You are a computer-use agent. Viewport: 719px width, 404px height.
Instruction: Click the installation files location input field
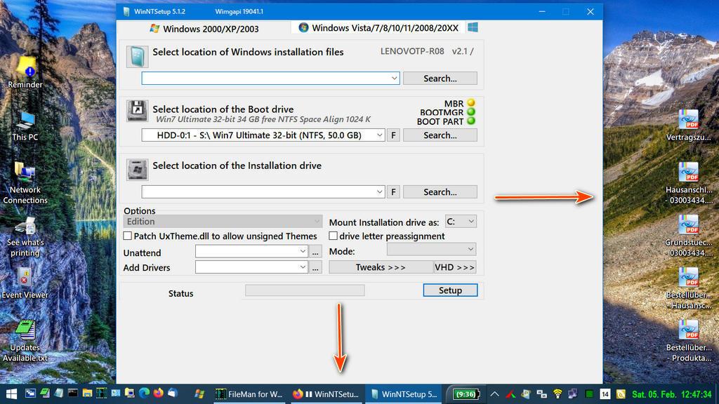pyautogui.click(x=265, y=79)
